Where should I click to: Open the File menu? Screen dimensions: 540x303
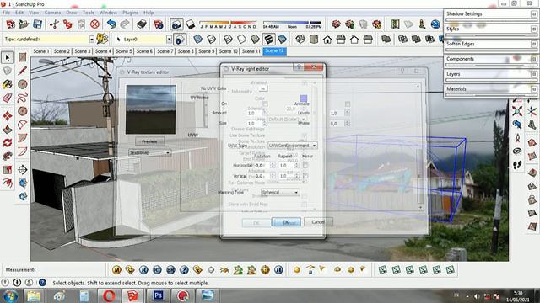pyautogui.click(x=6, y=13)
